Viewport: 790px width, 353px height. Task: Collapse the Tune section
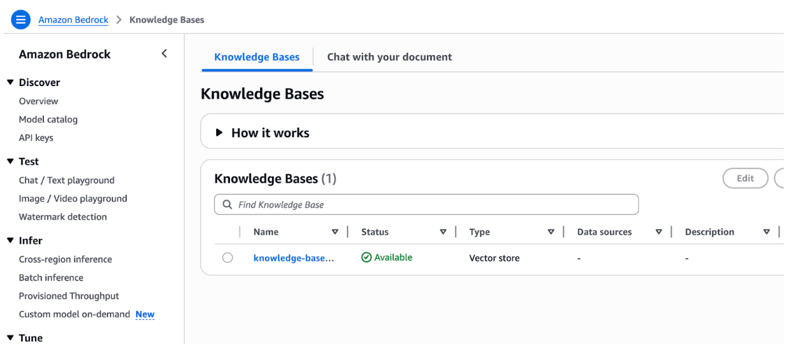click(10, 338)
